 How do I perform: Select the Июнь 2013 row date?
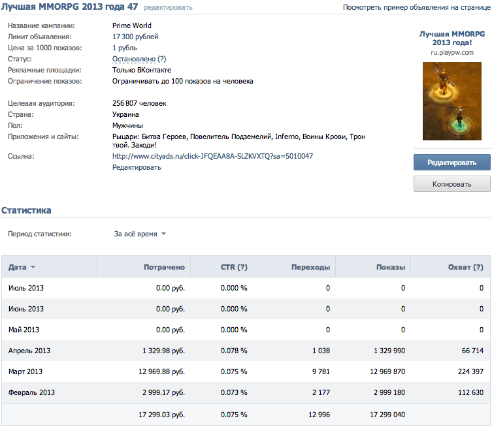pos(26,309)
